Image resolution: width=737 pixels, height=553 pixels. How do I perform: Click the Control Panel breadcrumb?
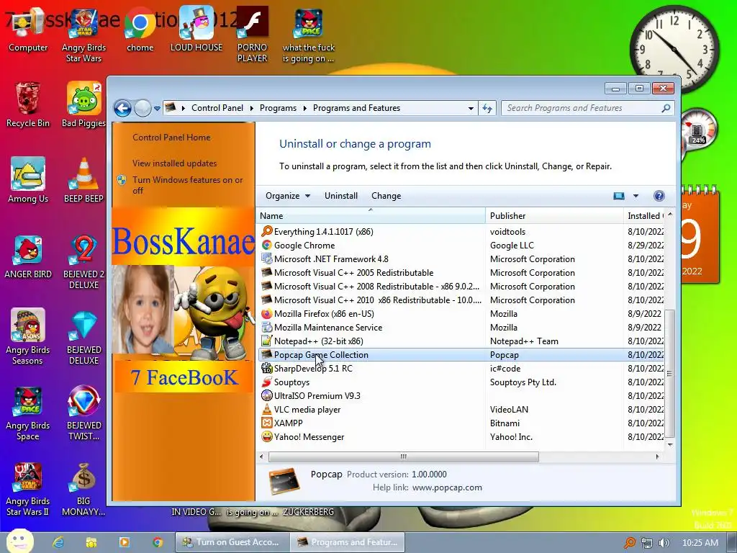click(x=217, y=108)
